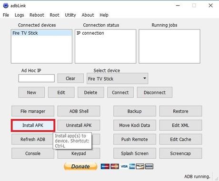Open the About menu
The width and height of the screenshot is (219, 181).
[88, 15]
